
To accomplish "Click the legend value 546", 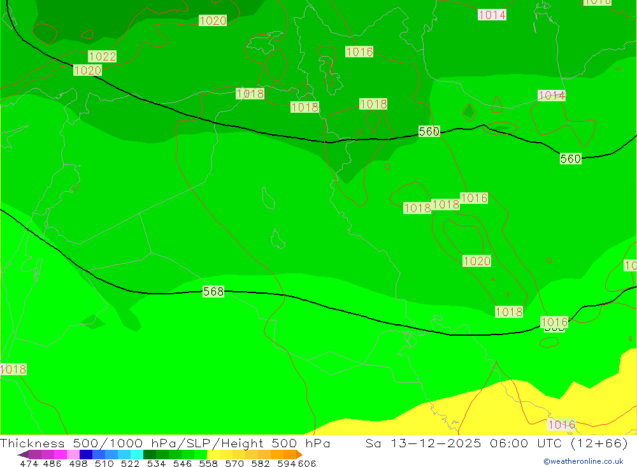I will pos(182,463).
